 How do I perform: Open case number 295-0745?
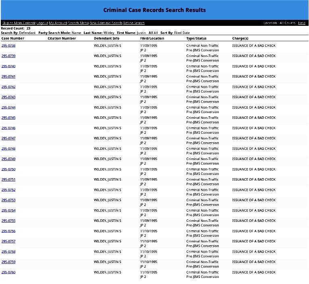(8, 118)
